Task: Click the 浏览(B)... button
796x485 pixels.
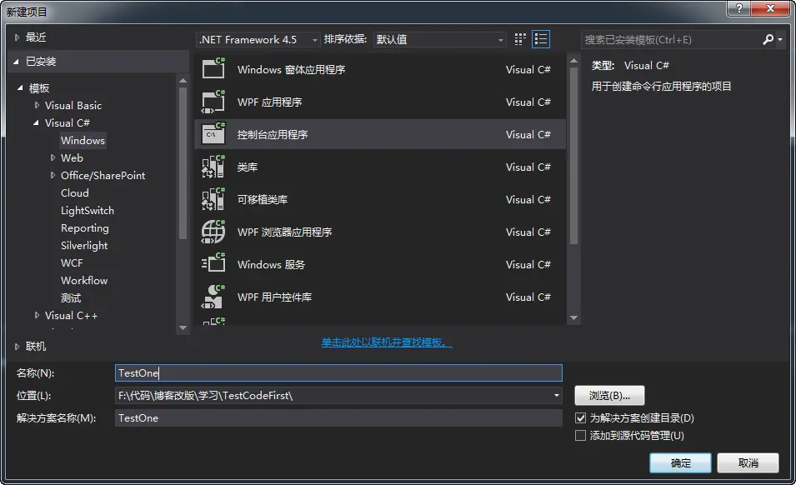Action: [609, 396]
